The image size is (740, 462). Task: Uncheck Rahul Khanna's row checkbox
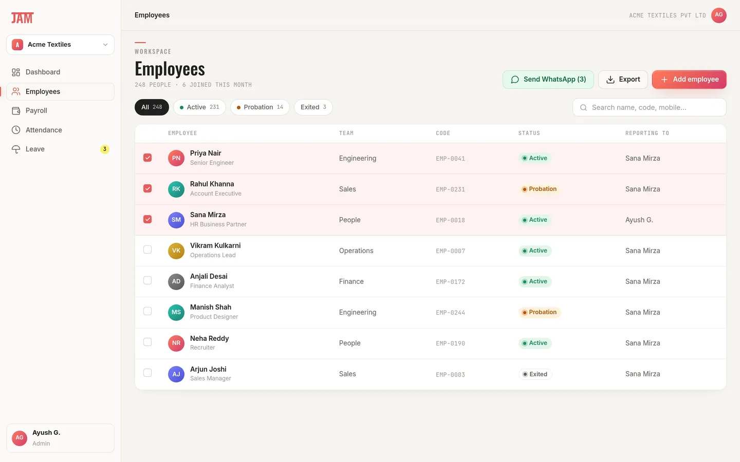(x=147, y=188)
